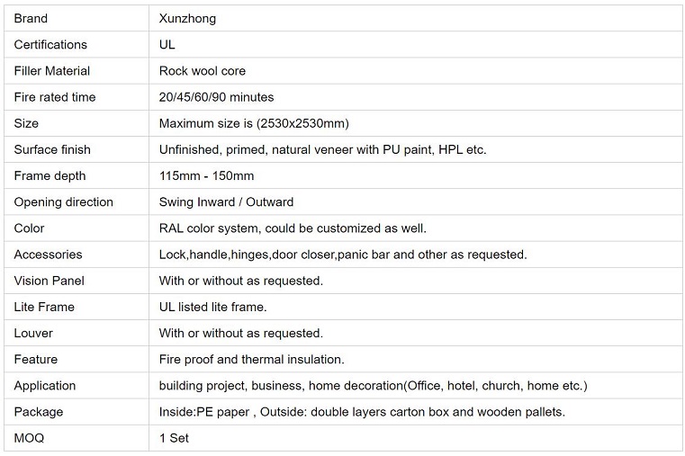
Task: Select the 1 Set MOQ value
Action: (174, 438)
